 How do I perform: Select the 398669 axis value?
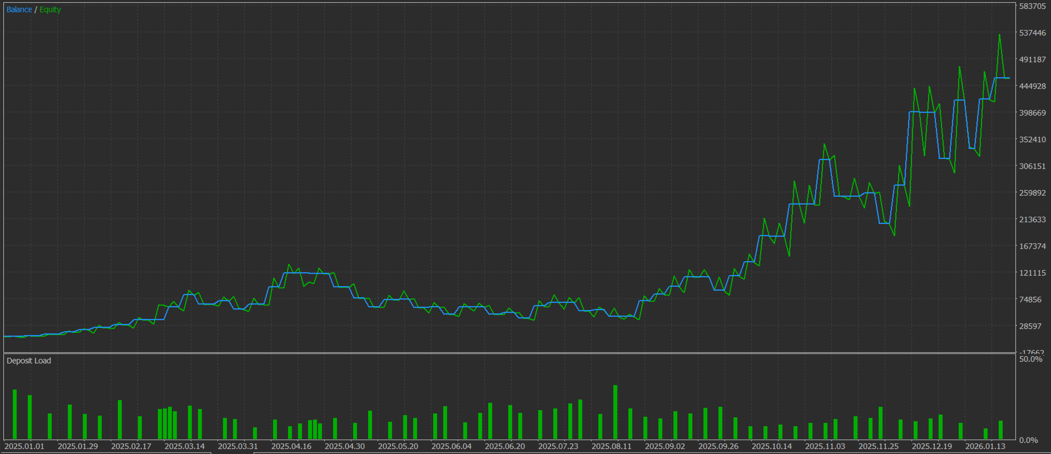tap(1032, 113)
